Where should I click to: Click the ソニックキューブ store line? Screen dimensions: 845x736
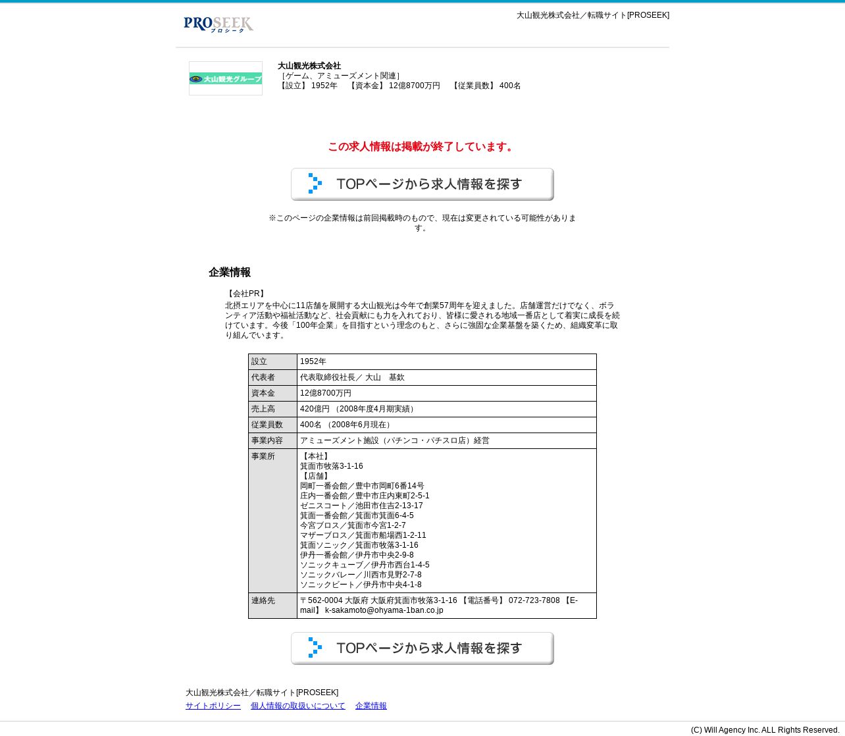pos(365,565)
